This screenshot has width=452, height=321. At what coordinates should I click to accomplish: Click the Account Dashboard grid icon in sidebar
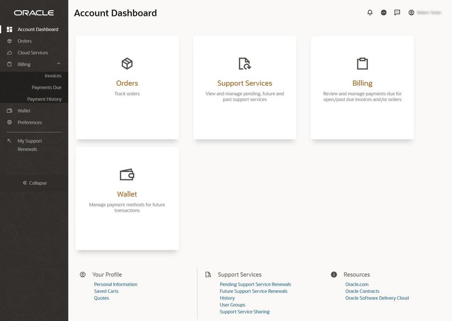click(10, 29)
